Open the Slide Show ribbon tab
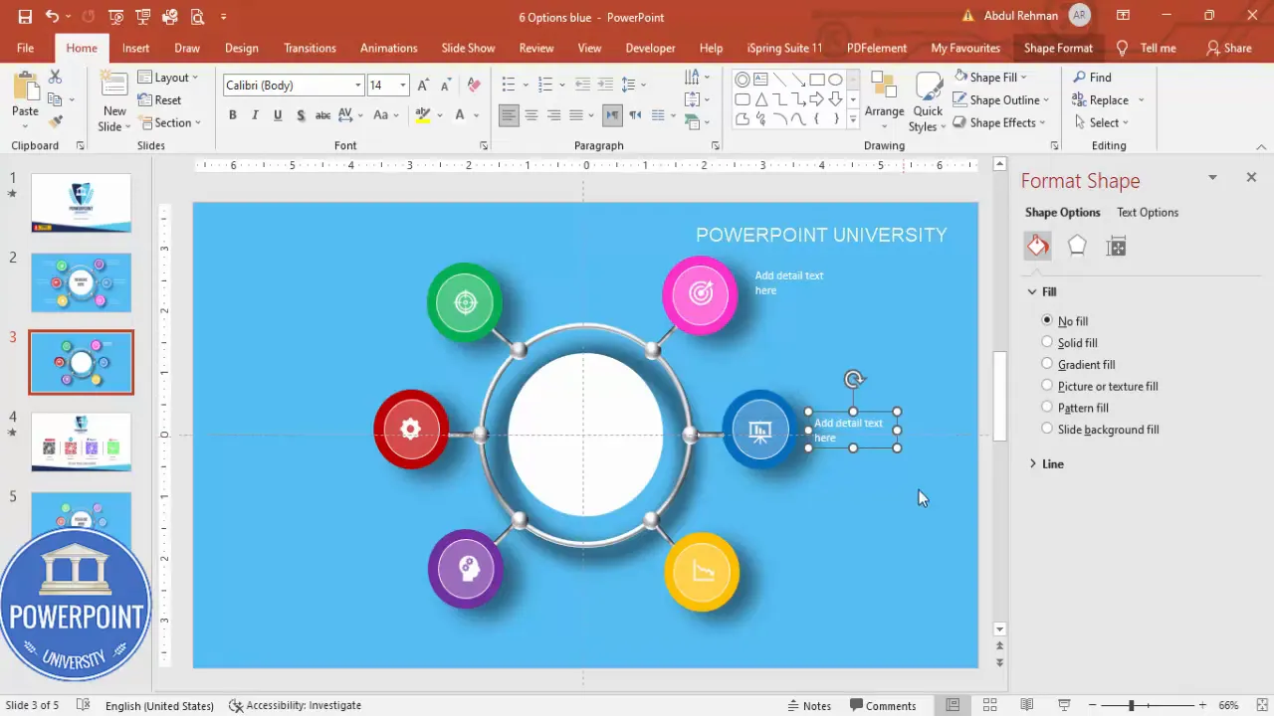 click(x=468, y=48)
